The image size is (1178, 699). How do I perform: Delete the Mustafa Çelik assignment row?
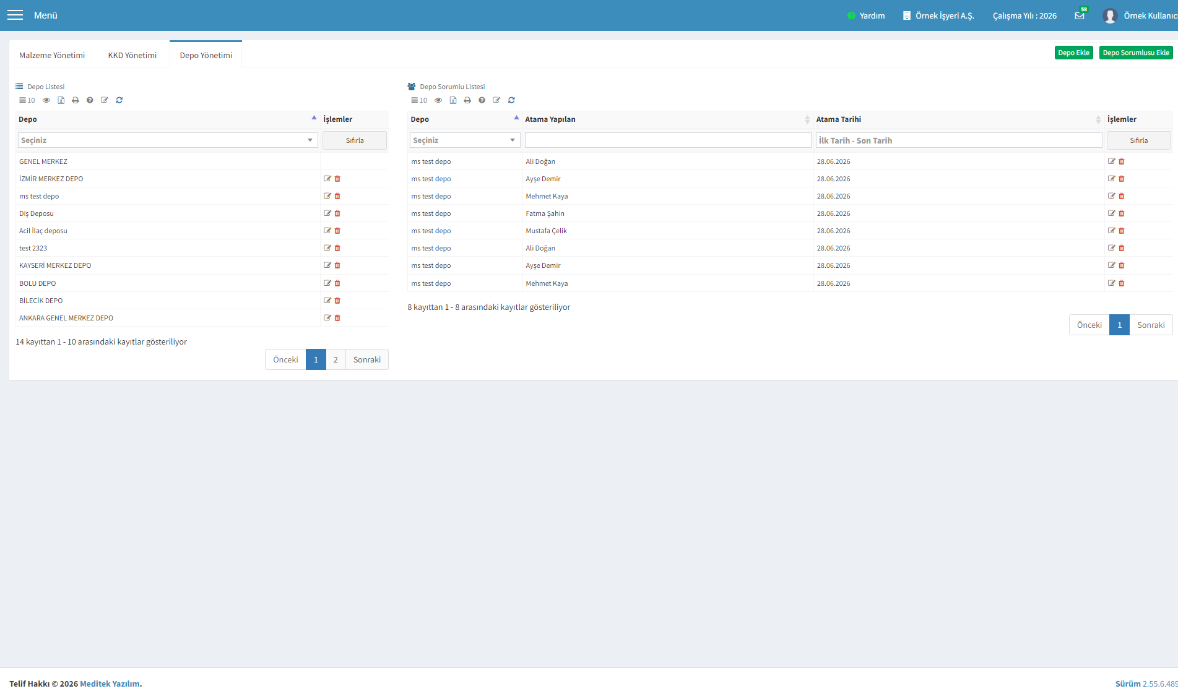coord(1122,231)
